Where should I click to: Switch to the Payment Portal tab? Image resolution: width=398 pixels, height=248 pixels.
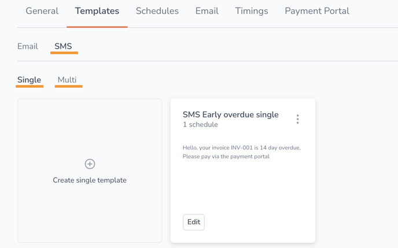click(x=317, y=11)
